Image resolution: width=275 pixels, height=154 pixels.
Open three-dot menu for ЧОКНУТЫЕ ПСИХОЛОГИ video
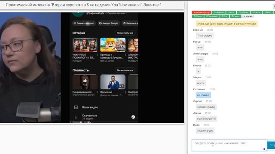point(98,55)
